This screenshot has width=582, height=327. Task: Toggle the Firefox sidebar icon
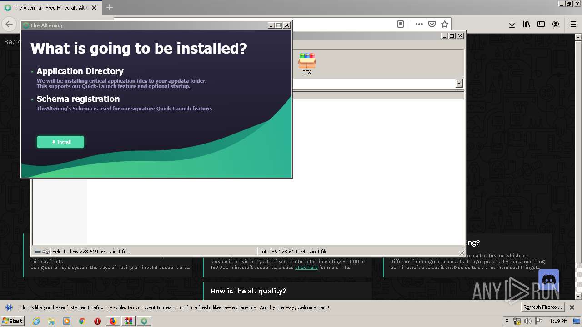(541, 24)
